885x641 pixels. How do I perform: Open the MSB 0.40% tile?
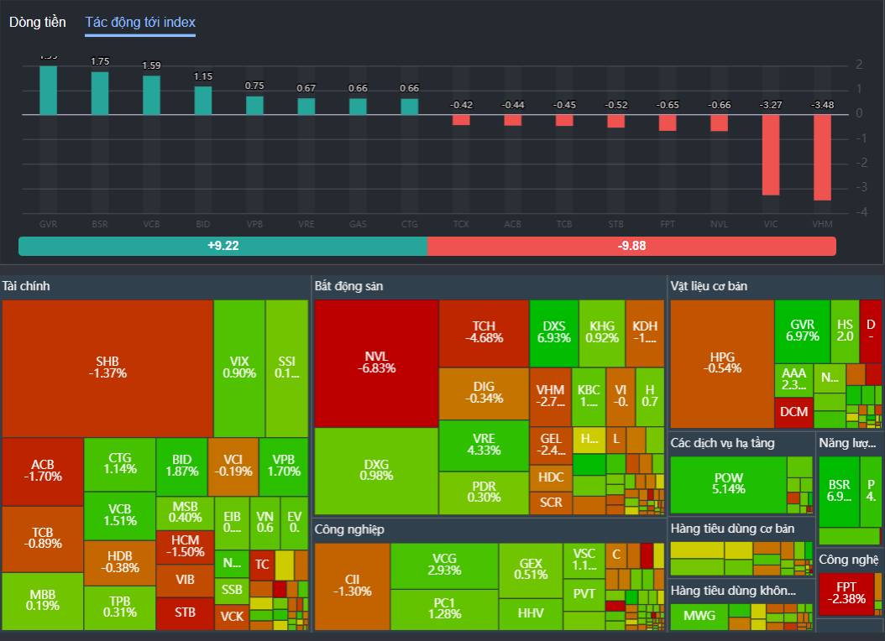click(x=185, y=513)
